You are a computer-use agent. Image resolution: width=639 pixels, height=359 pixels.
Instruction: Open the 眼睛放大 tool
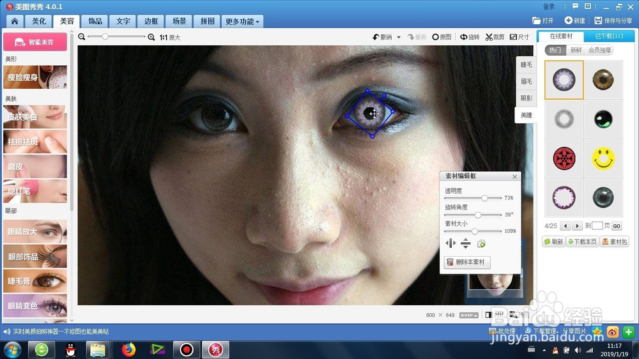(x=35, y=231)
